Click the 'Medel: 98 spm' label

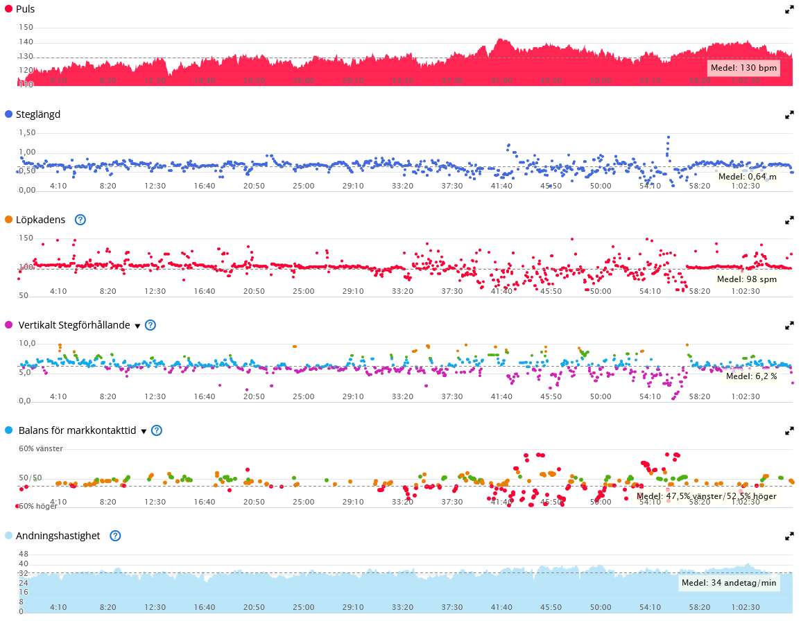747,279
